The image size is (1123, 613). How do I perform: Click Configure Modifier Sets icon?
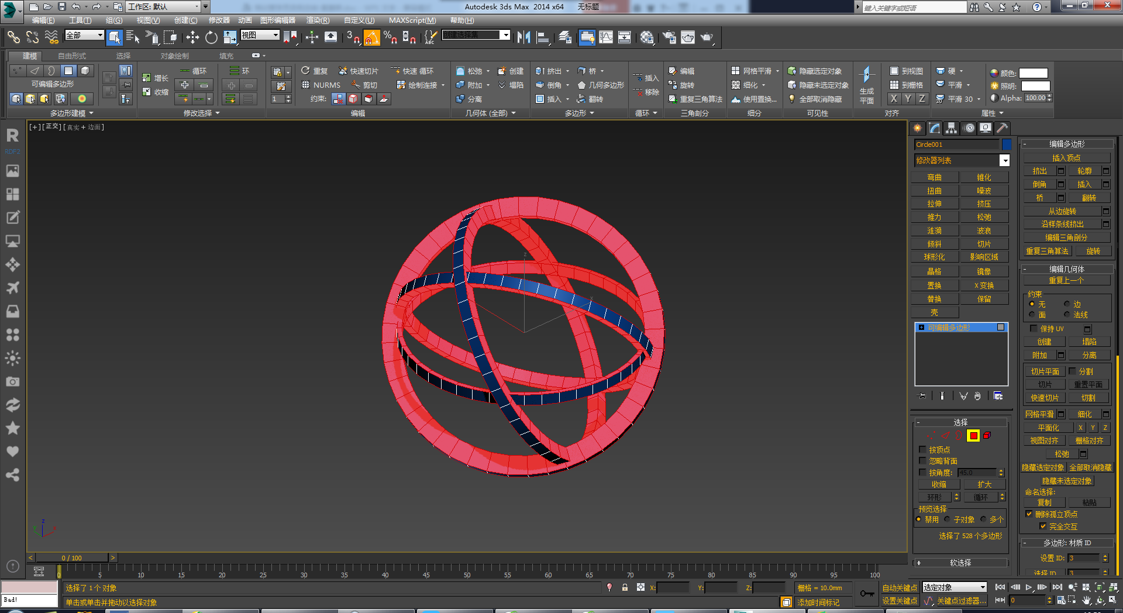pos(998,396)
